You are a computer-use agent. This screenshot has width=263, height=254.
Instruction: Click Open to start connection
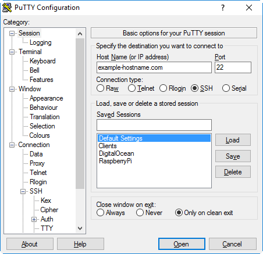pos(182,244)
